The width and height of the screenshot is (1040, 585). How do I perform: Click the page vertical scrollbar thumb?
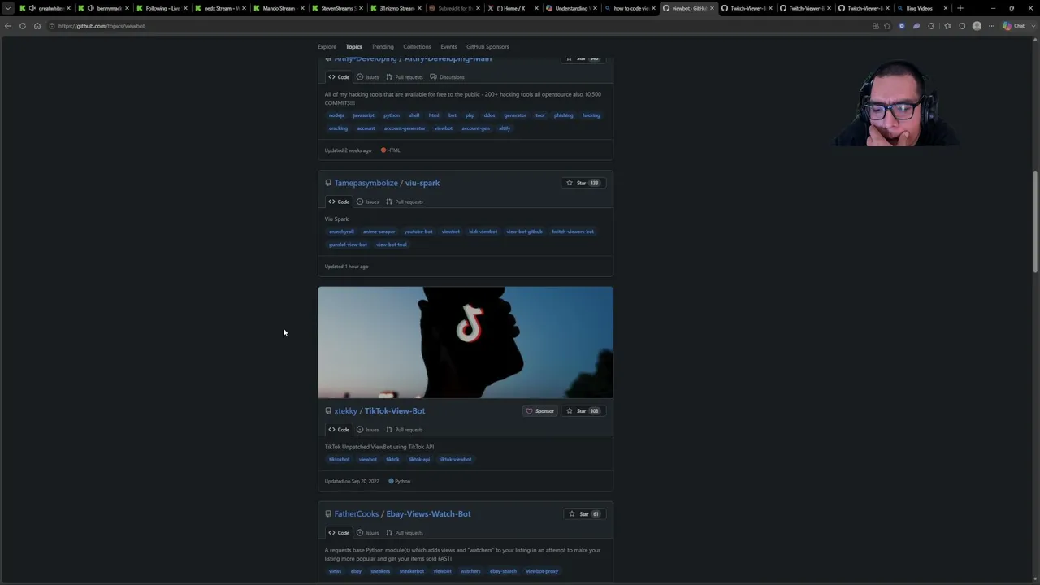tap(1035, 222)
